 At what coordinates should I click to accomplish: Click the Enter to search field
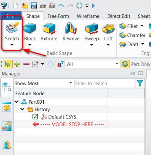point(104,83)
